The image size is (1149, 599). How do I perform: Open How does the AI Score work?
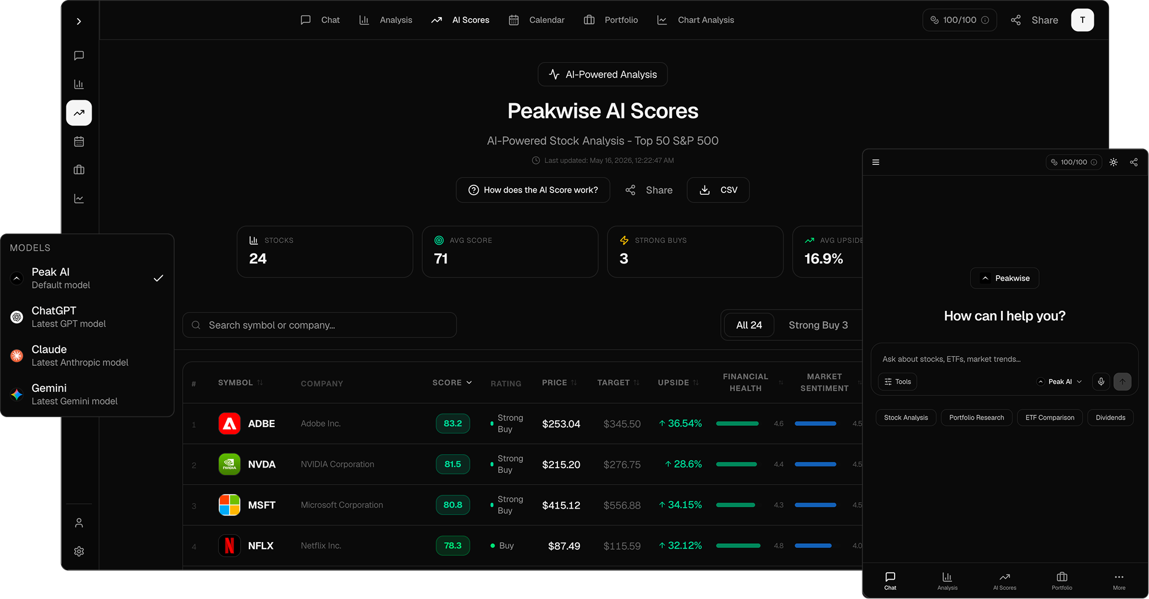[x=533, y=190]
